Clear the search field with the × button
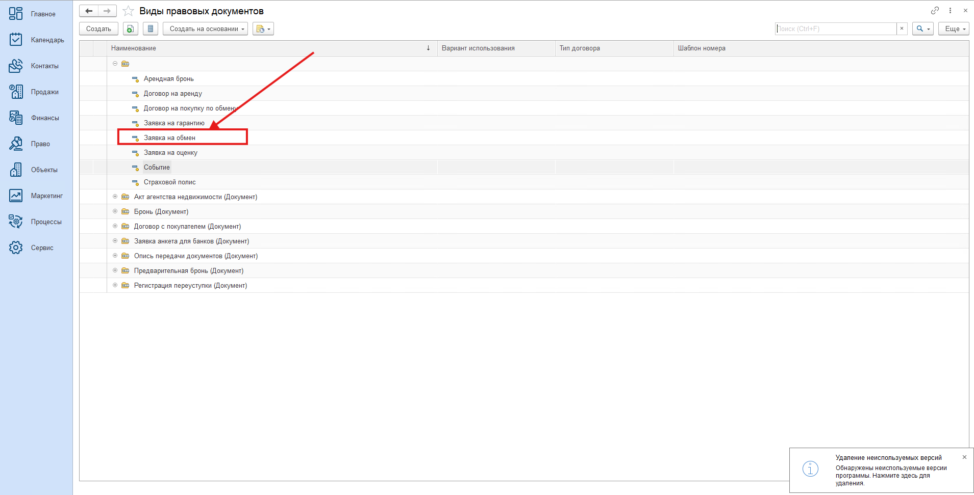The height and width of the screenshot is (495, 974). tap(902, 29)
